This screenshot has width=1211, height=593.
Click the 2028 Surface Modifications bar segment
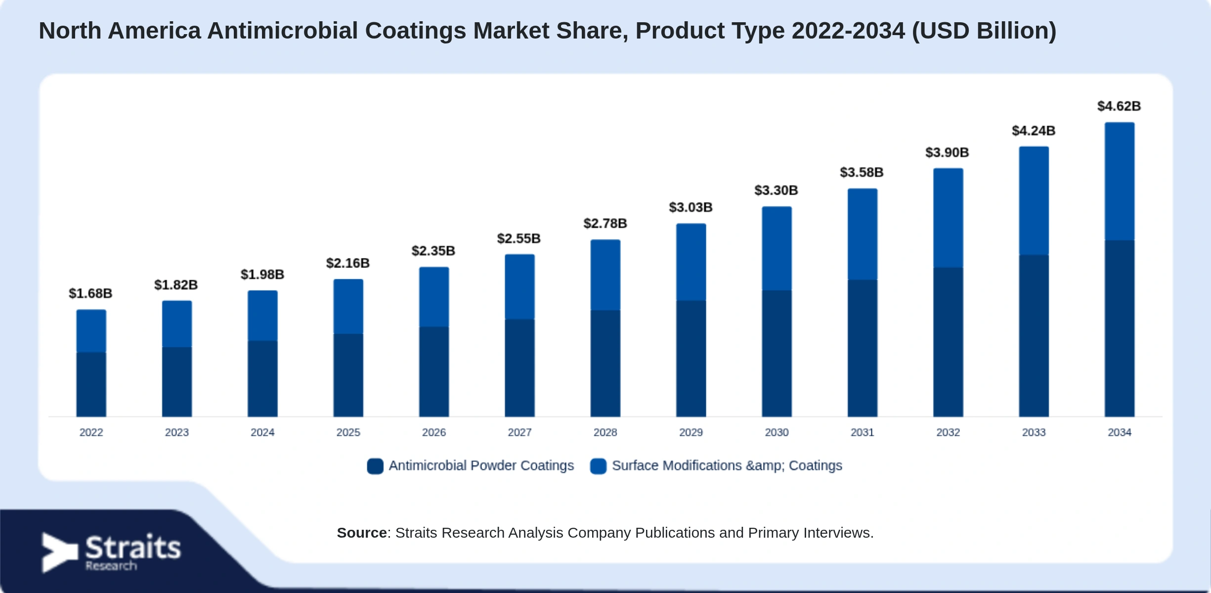[x=605, y=275]
